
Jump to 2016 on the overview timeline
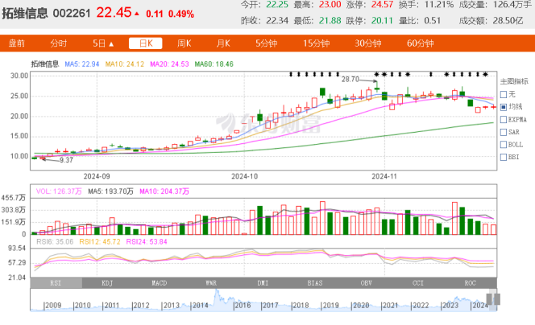[x=243, y=305]
